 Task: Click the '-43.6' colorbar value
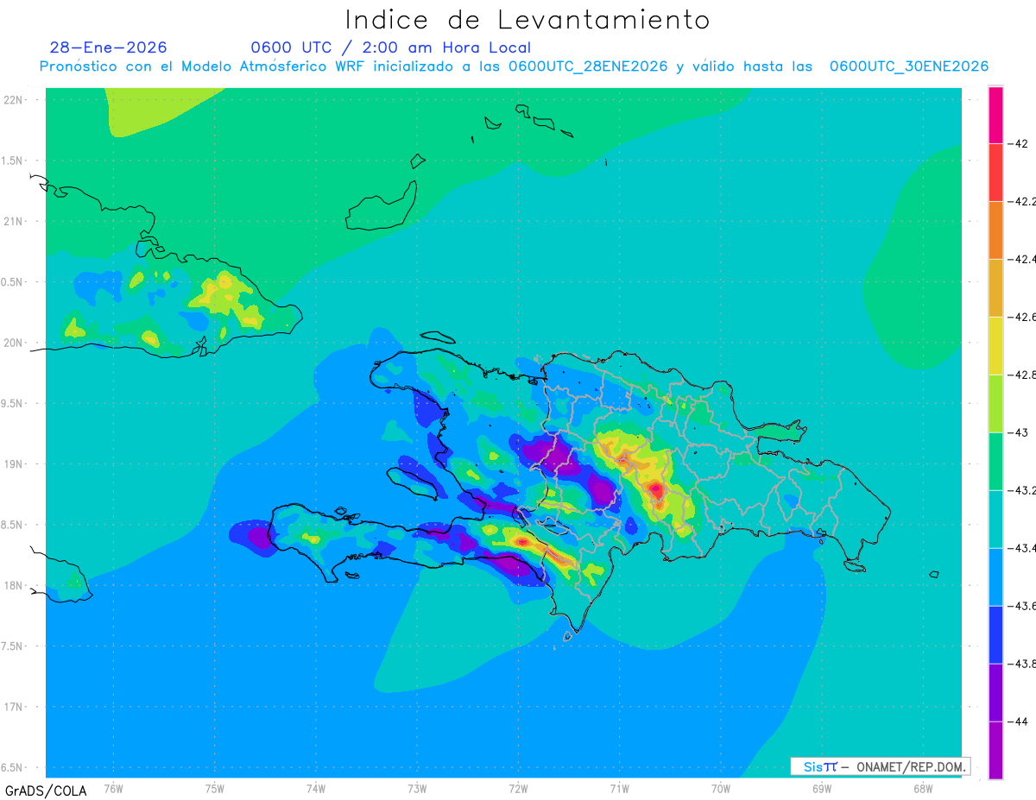click(1022, 606)
